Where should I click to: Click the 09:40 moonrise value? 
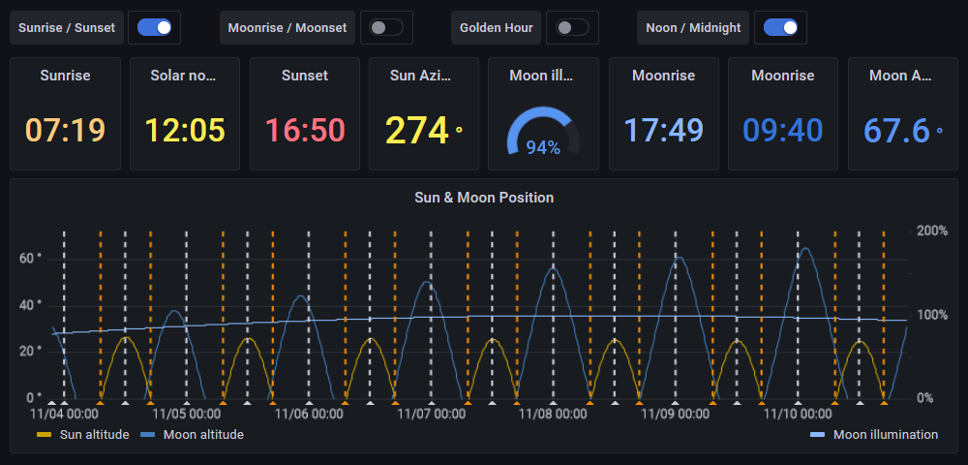coord(783,131)
